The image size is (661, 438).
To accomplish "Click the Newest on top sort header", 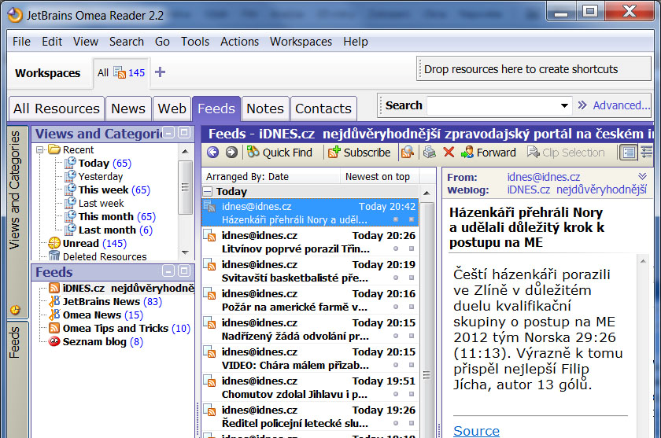I will (x=381, y=176).
